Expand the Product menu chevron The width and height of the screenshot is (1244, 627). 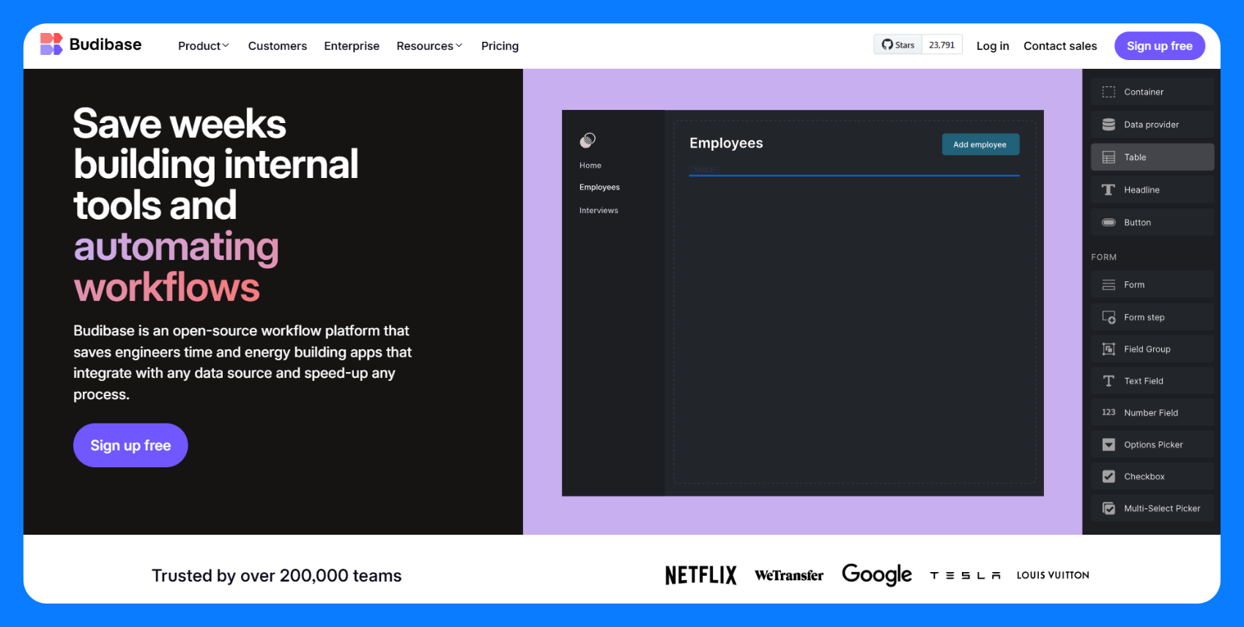(x=226, y=45)
